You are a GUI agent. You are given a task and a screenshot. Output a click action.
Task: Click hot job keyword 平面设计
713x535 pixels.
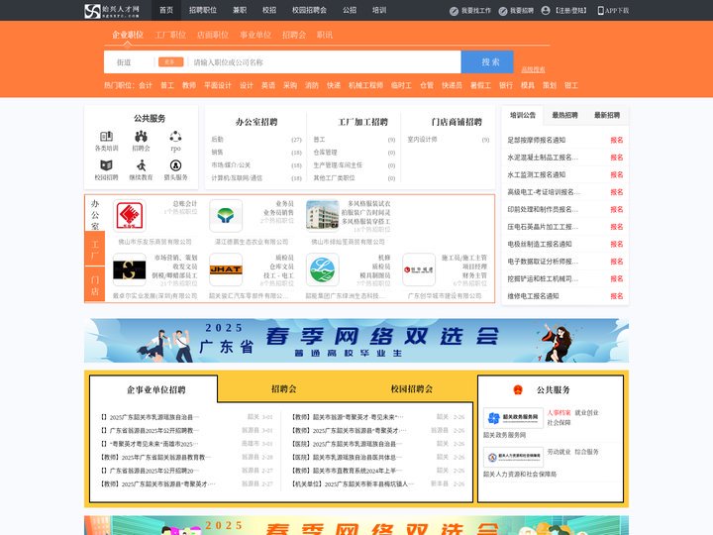pyautogui.click(x=218, y=85)
